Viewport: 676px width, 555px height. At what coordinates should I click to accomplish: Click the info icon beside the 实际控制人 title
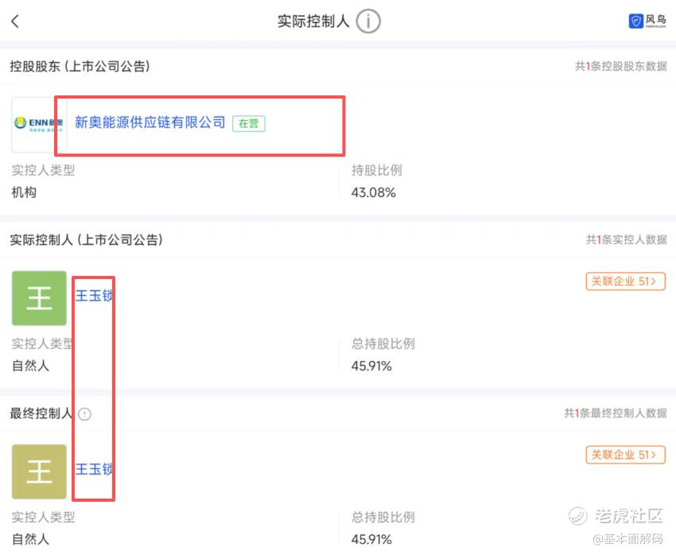pos(368,21)
